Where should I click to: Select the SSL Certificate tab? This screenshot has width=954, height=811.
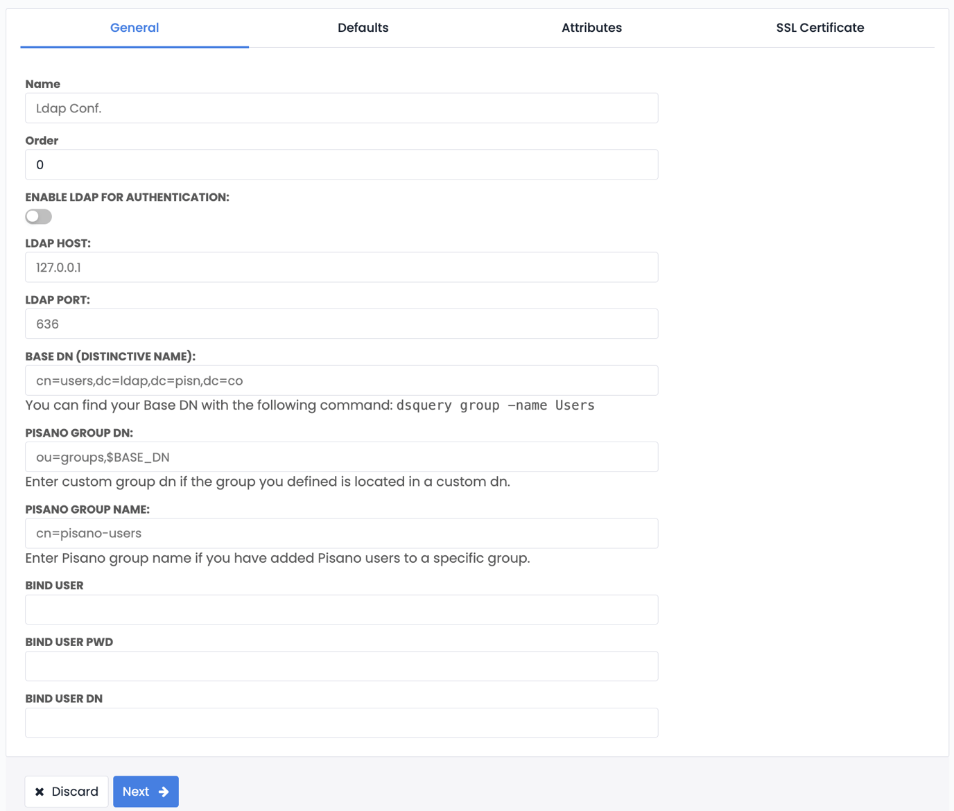820,28
